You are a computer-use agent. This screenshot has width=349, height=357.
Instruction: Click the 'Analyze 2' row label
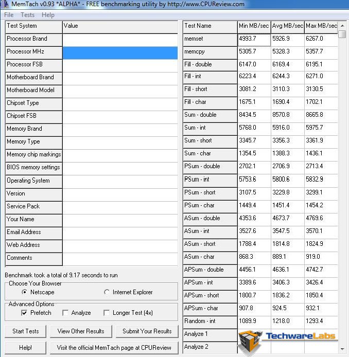[210, 348]
